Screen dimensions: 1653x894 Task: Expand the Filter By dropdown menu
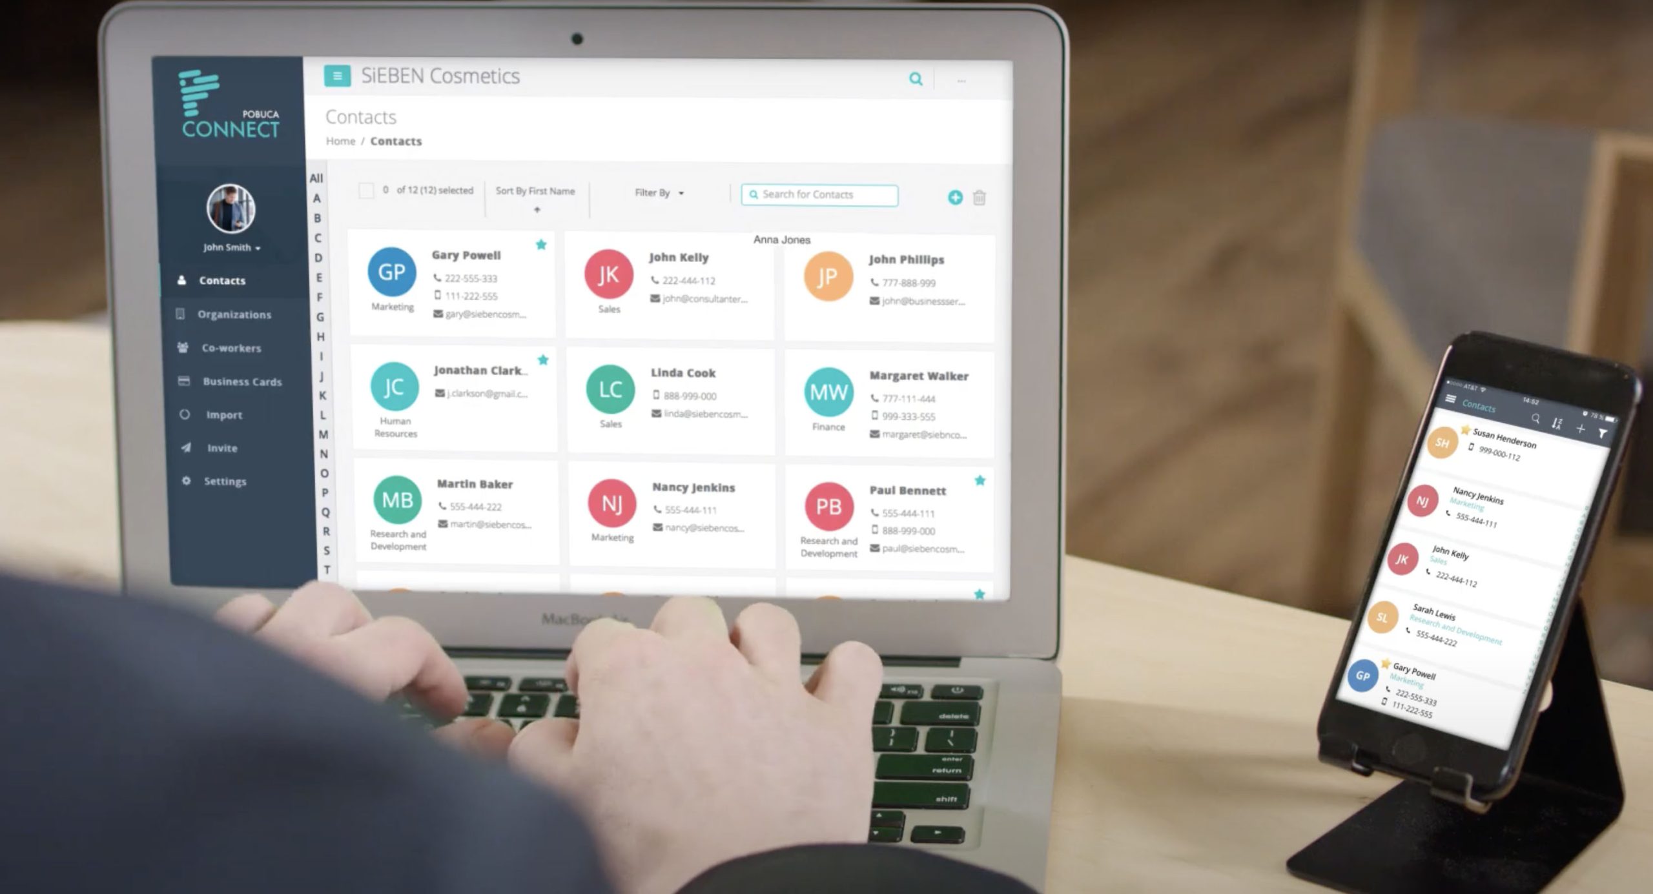click(x=656, y=192)
